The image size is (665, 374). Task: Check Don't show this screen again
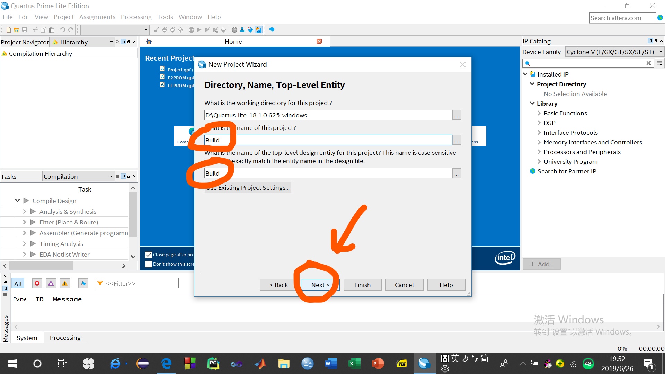point(149,264)
